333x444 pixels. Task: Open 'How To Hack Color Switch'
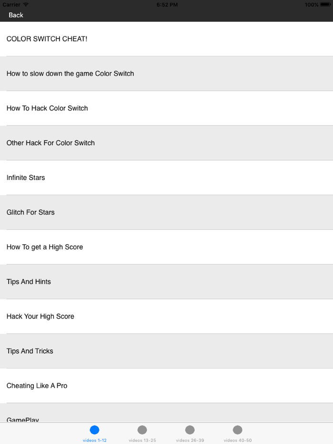(166, 108)
